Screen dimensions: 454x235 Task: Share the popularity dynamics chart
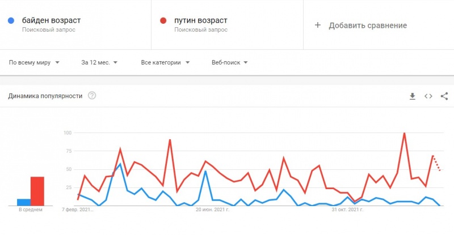(x=444, y=96)
